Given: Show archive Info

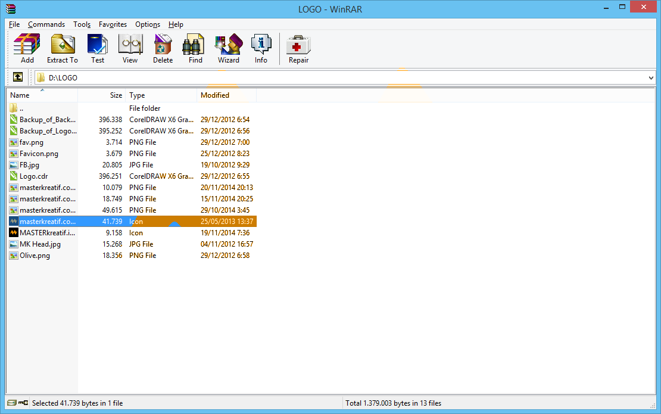Looking at the screenshot, I should pos(261,44).
